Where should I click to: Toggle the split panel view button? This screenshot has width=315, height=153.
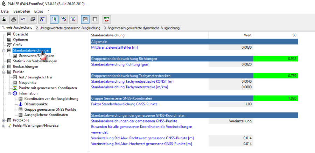pyautogui.click(x=85, y=19)
